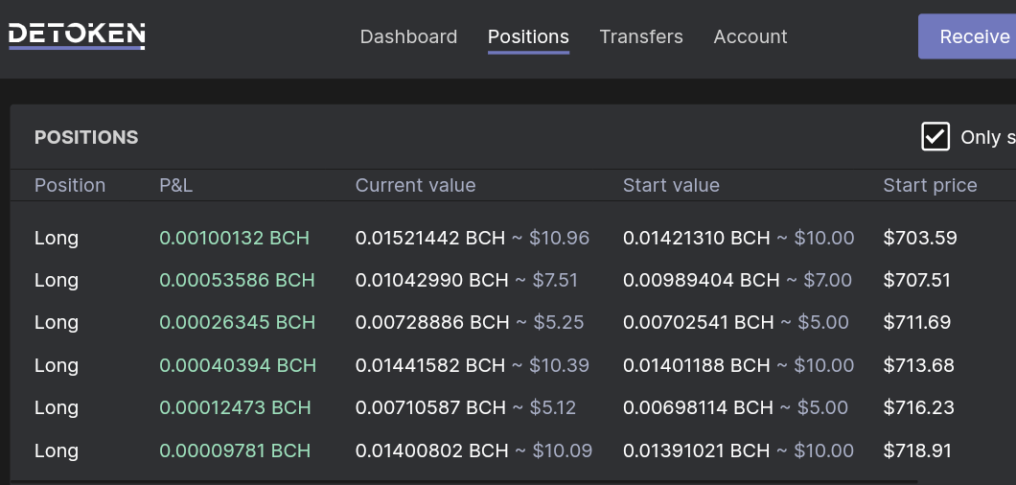Select the row with start price $716.23
The width and height of the screenshot is (1016, 485).
[512, 407]
